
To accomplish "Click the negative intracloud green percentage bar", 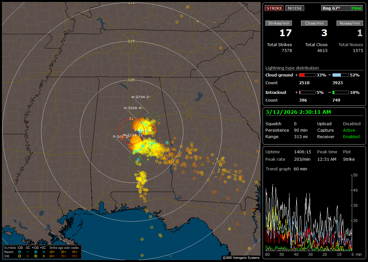I will (341, 92).
